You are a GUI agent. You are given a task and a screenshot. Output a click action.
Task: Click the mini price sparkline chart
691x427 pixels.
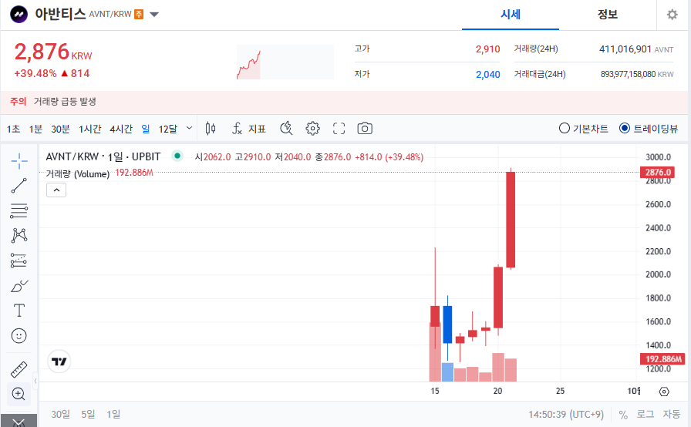point(285,62)
